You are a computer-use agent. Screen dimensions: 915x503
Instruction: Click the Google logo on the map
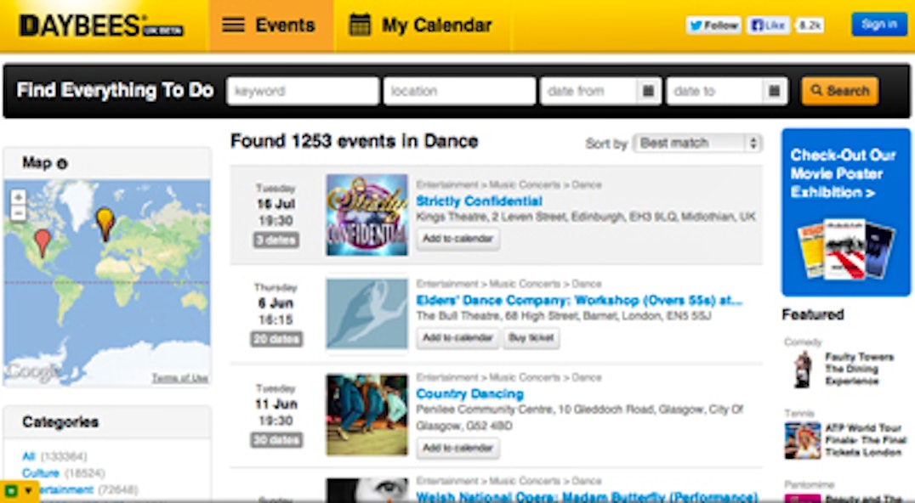coord(32,372)
